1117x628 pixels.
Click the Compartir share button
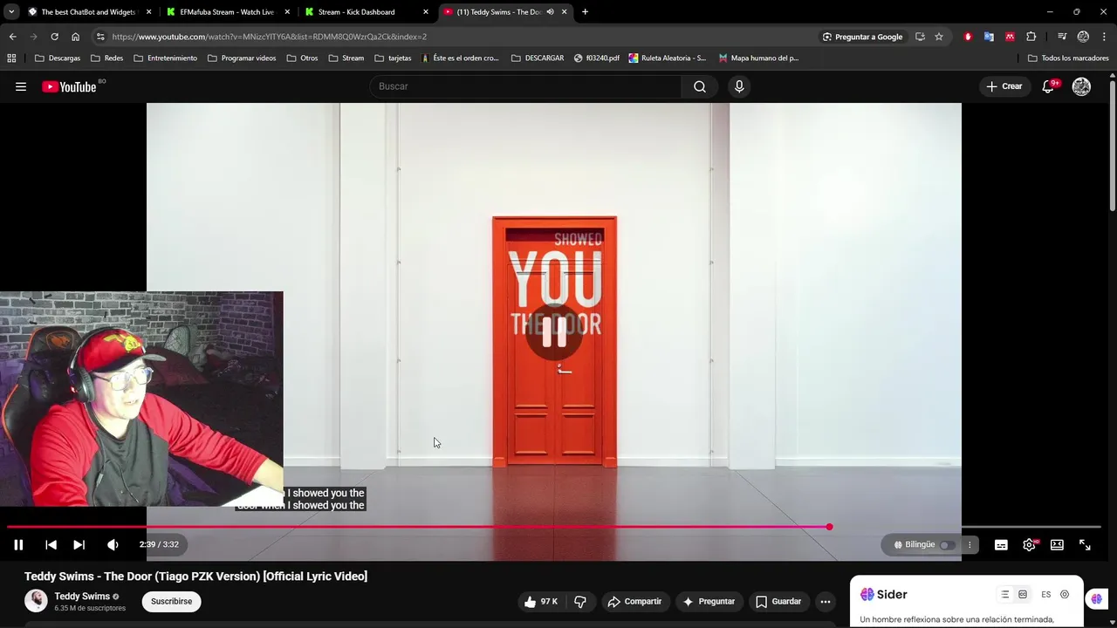pos(634,602)
